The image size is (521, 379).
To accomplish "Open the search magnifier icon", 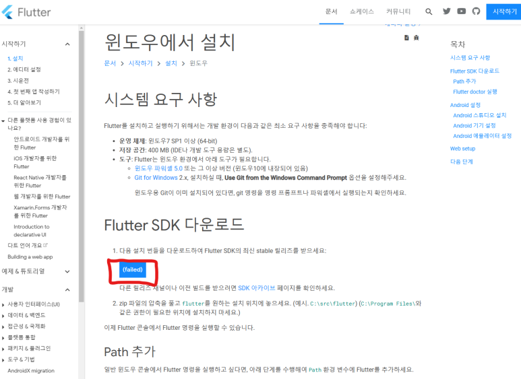I will (x=429, y=11).
